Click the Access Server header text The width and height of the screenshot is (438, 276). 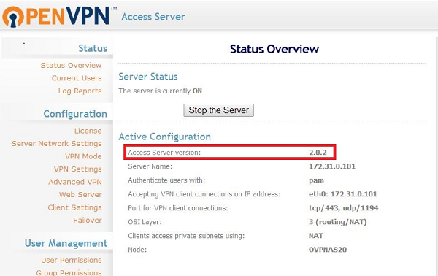pyautogui.click(x=153, y=17)
